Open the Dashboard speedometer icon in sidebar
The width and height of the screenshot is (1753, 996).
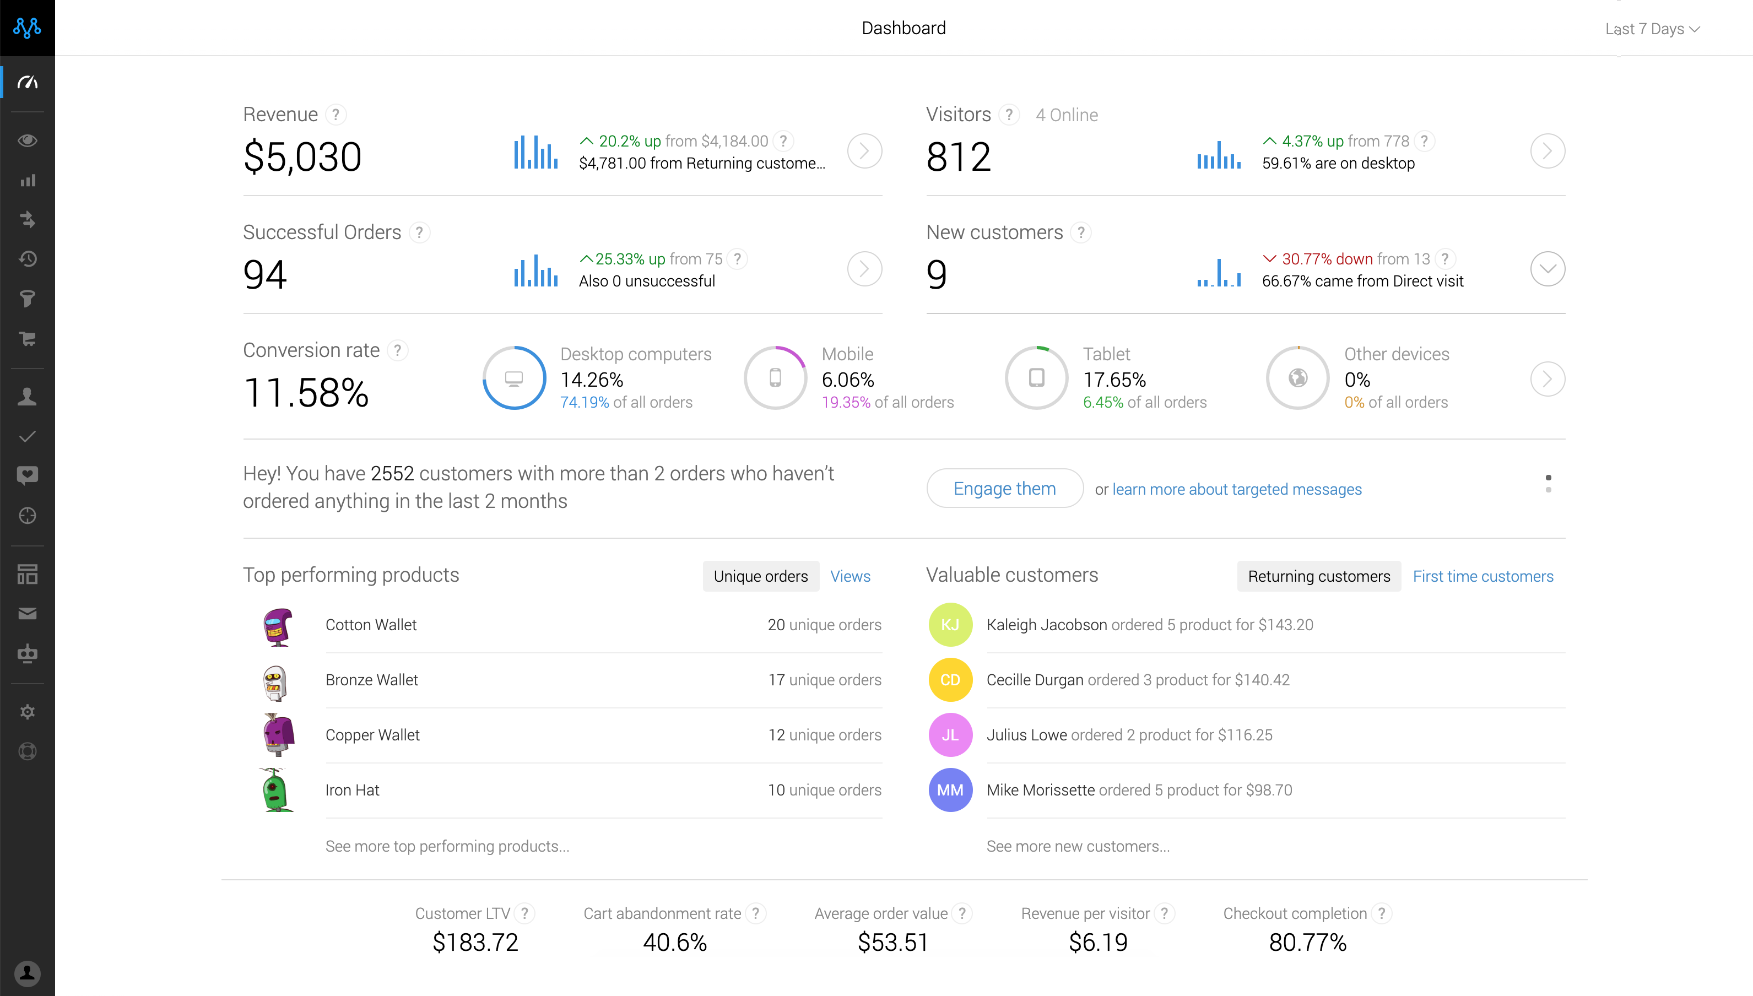28,82
